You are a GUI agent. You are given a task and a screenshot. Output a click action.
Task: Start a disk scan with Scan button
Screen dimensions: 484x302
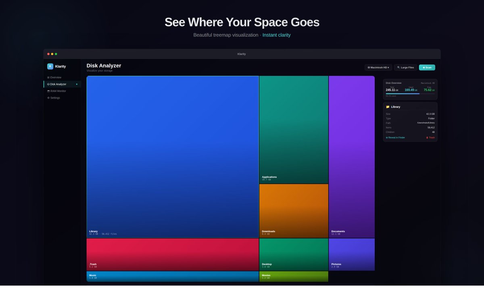427,68
